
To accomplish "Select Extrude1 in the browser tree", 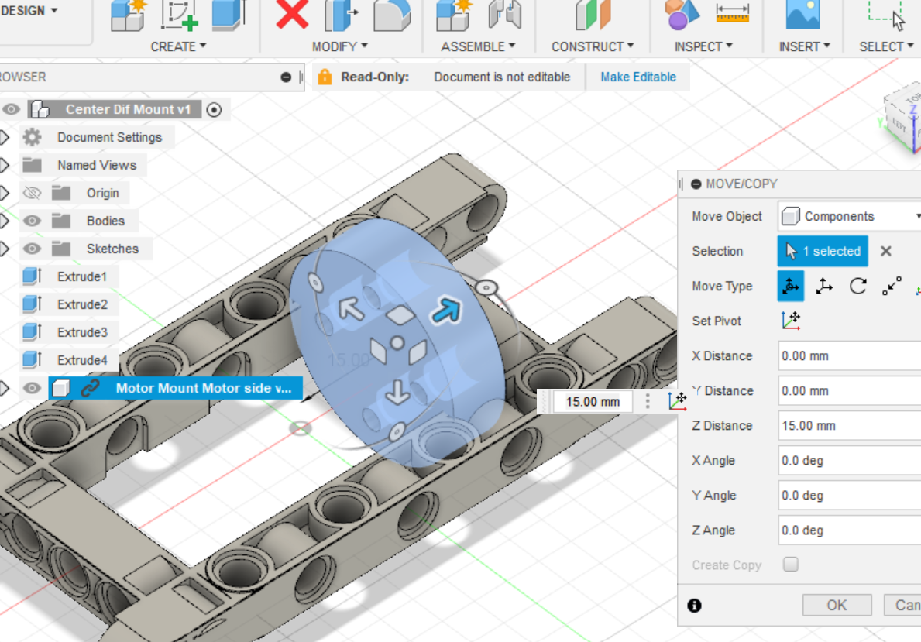I will [x=81, y=276].
